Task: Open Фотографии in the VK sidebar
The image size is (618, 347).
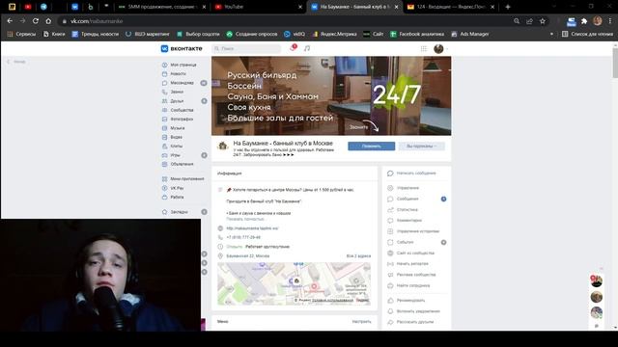Action: (178, 119)
